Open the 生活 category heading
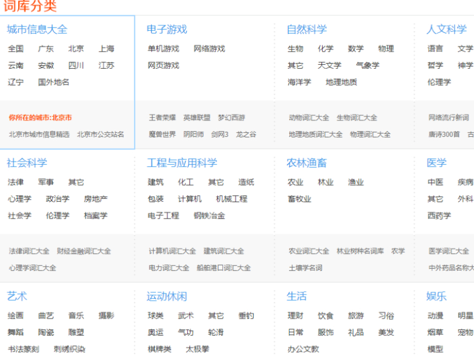Screen dimensions: 474x355 point(297,296)
